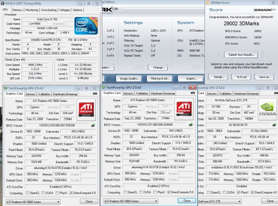The width and height of the screenshot is (278, 206).
Task: Switch to Memory tab in E-LEET
Action: coord(18,10)
